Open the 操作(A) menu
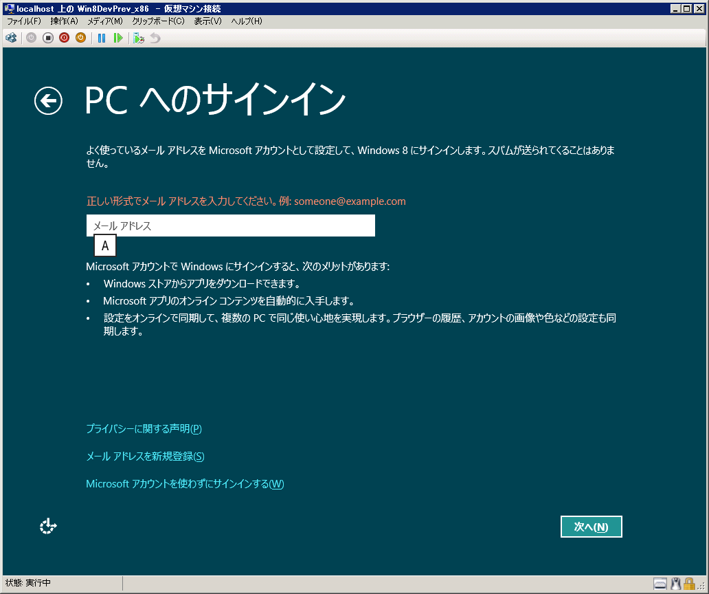This screenshot has width=709, height=594. click(64, 21)
